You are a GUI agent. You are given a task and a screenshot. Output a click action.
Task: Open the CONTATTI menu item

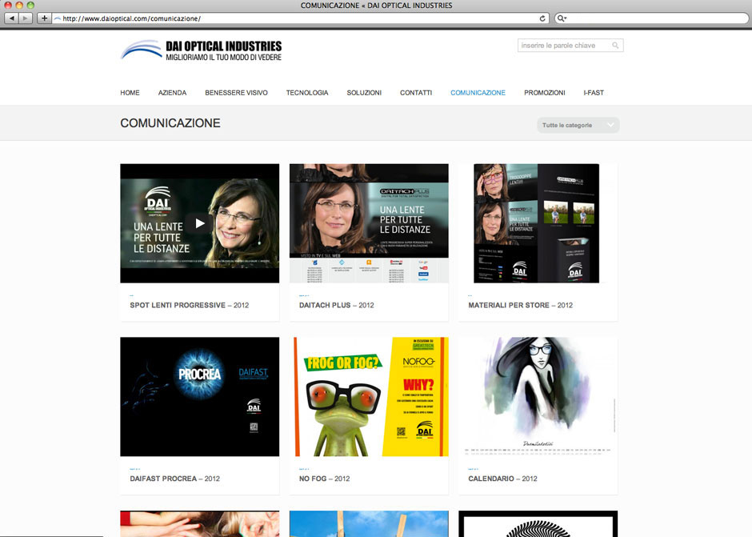pyautogui.click(x=416, y=93)
